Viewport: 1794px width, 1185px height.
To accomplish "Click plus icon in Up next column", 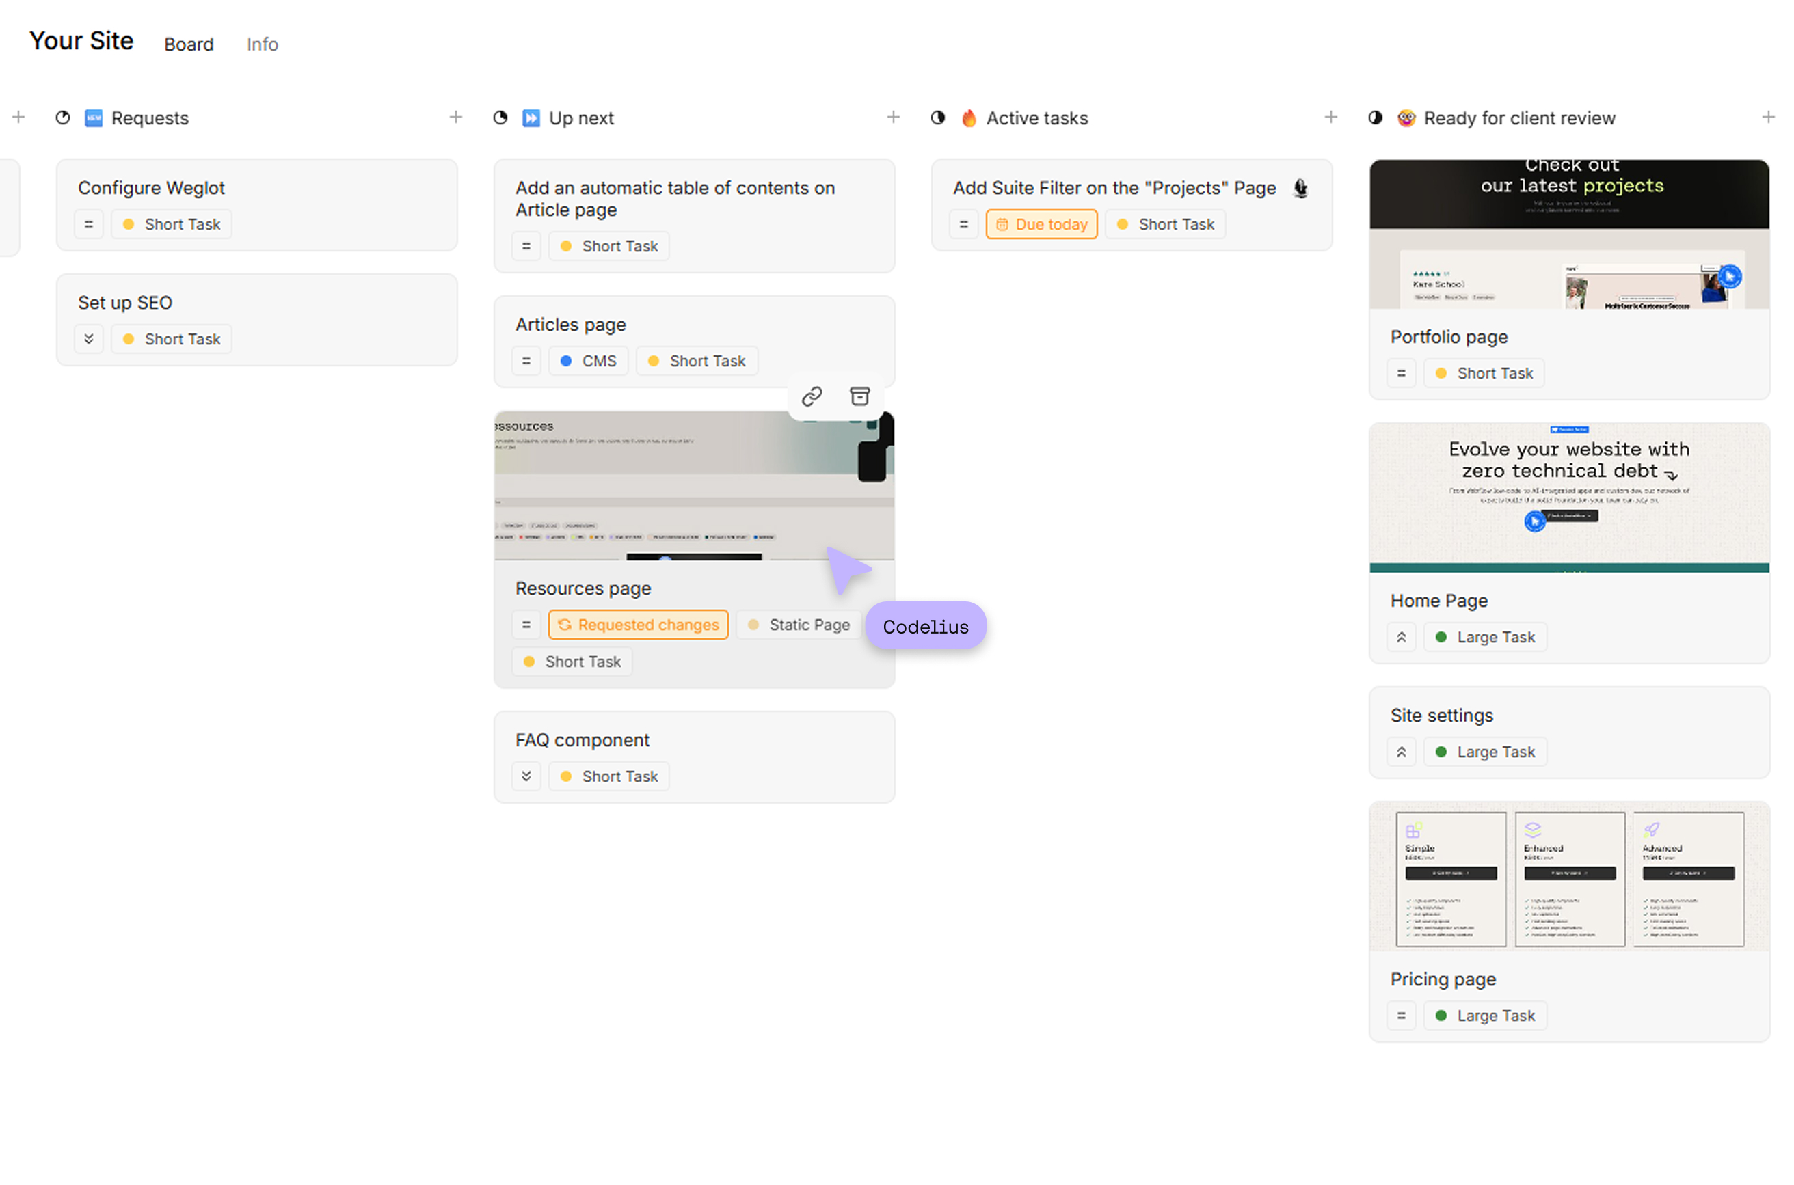I will pos(893,117).
